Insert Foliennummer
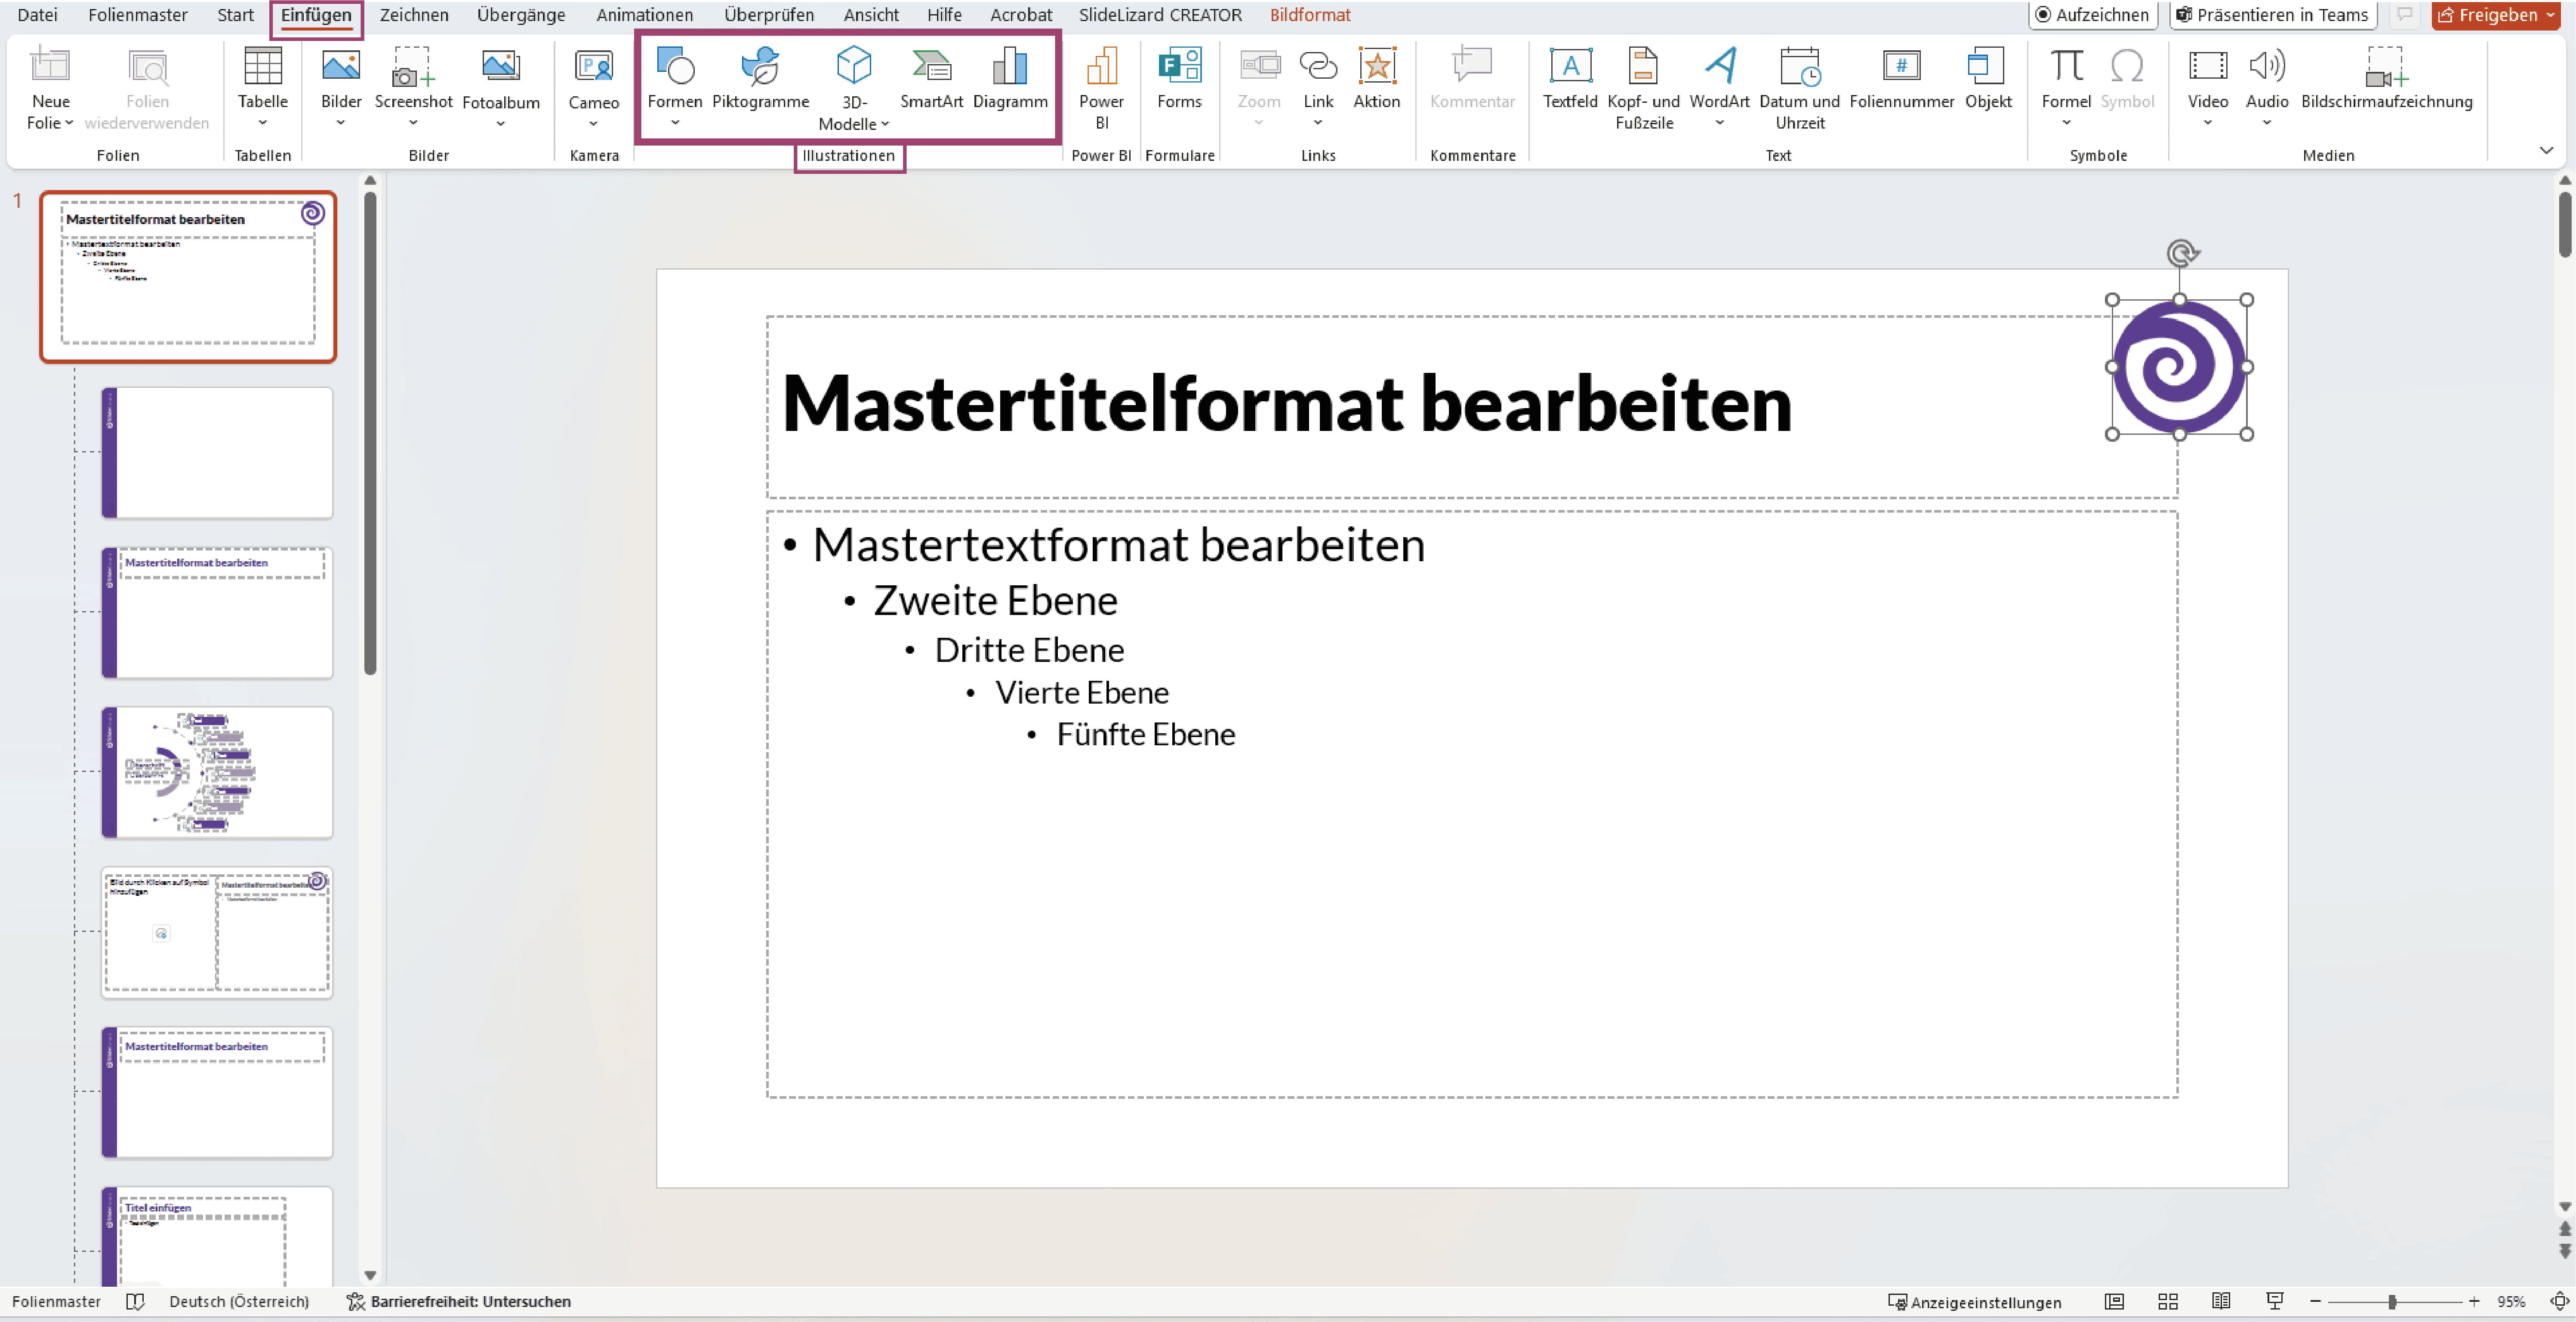 pos(1901,66)
